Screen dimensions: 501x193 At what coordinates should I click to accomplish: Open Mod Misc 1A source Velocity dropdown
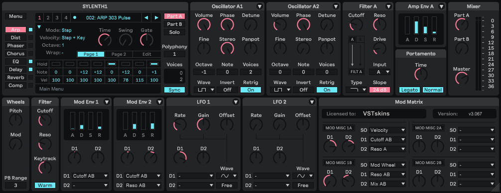(x=387, y=130)
